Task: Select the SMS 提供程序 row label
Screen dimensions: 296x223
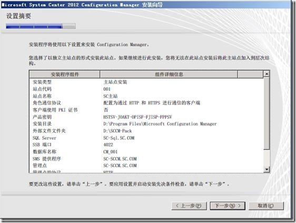Action: coord(47,159)
